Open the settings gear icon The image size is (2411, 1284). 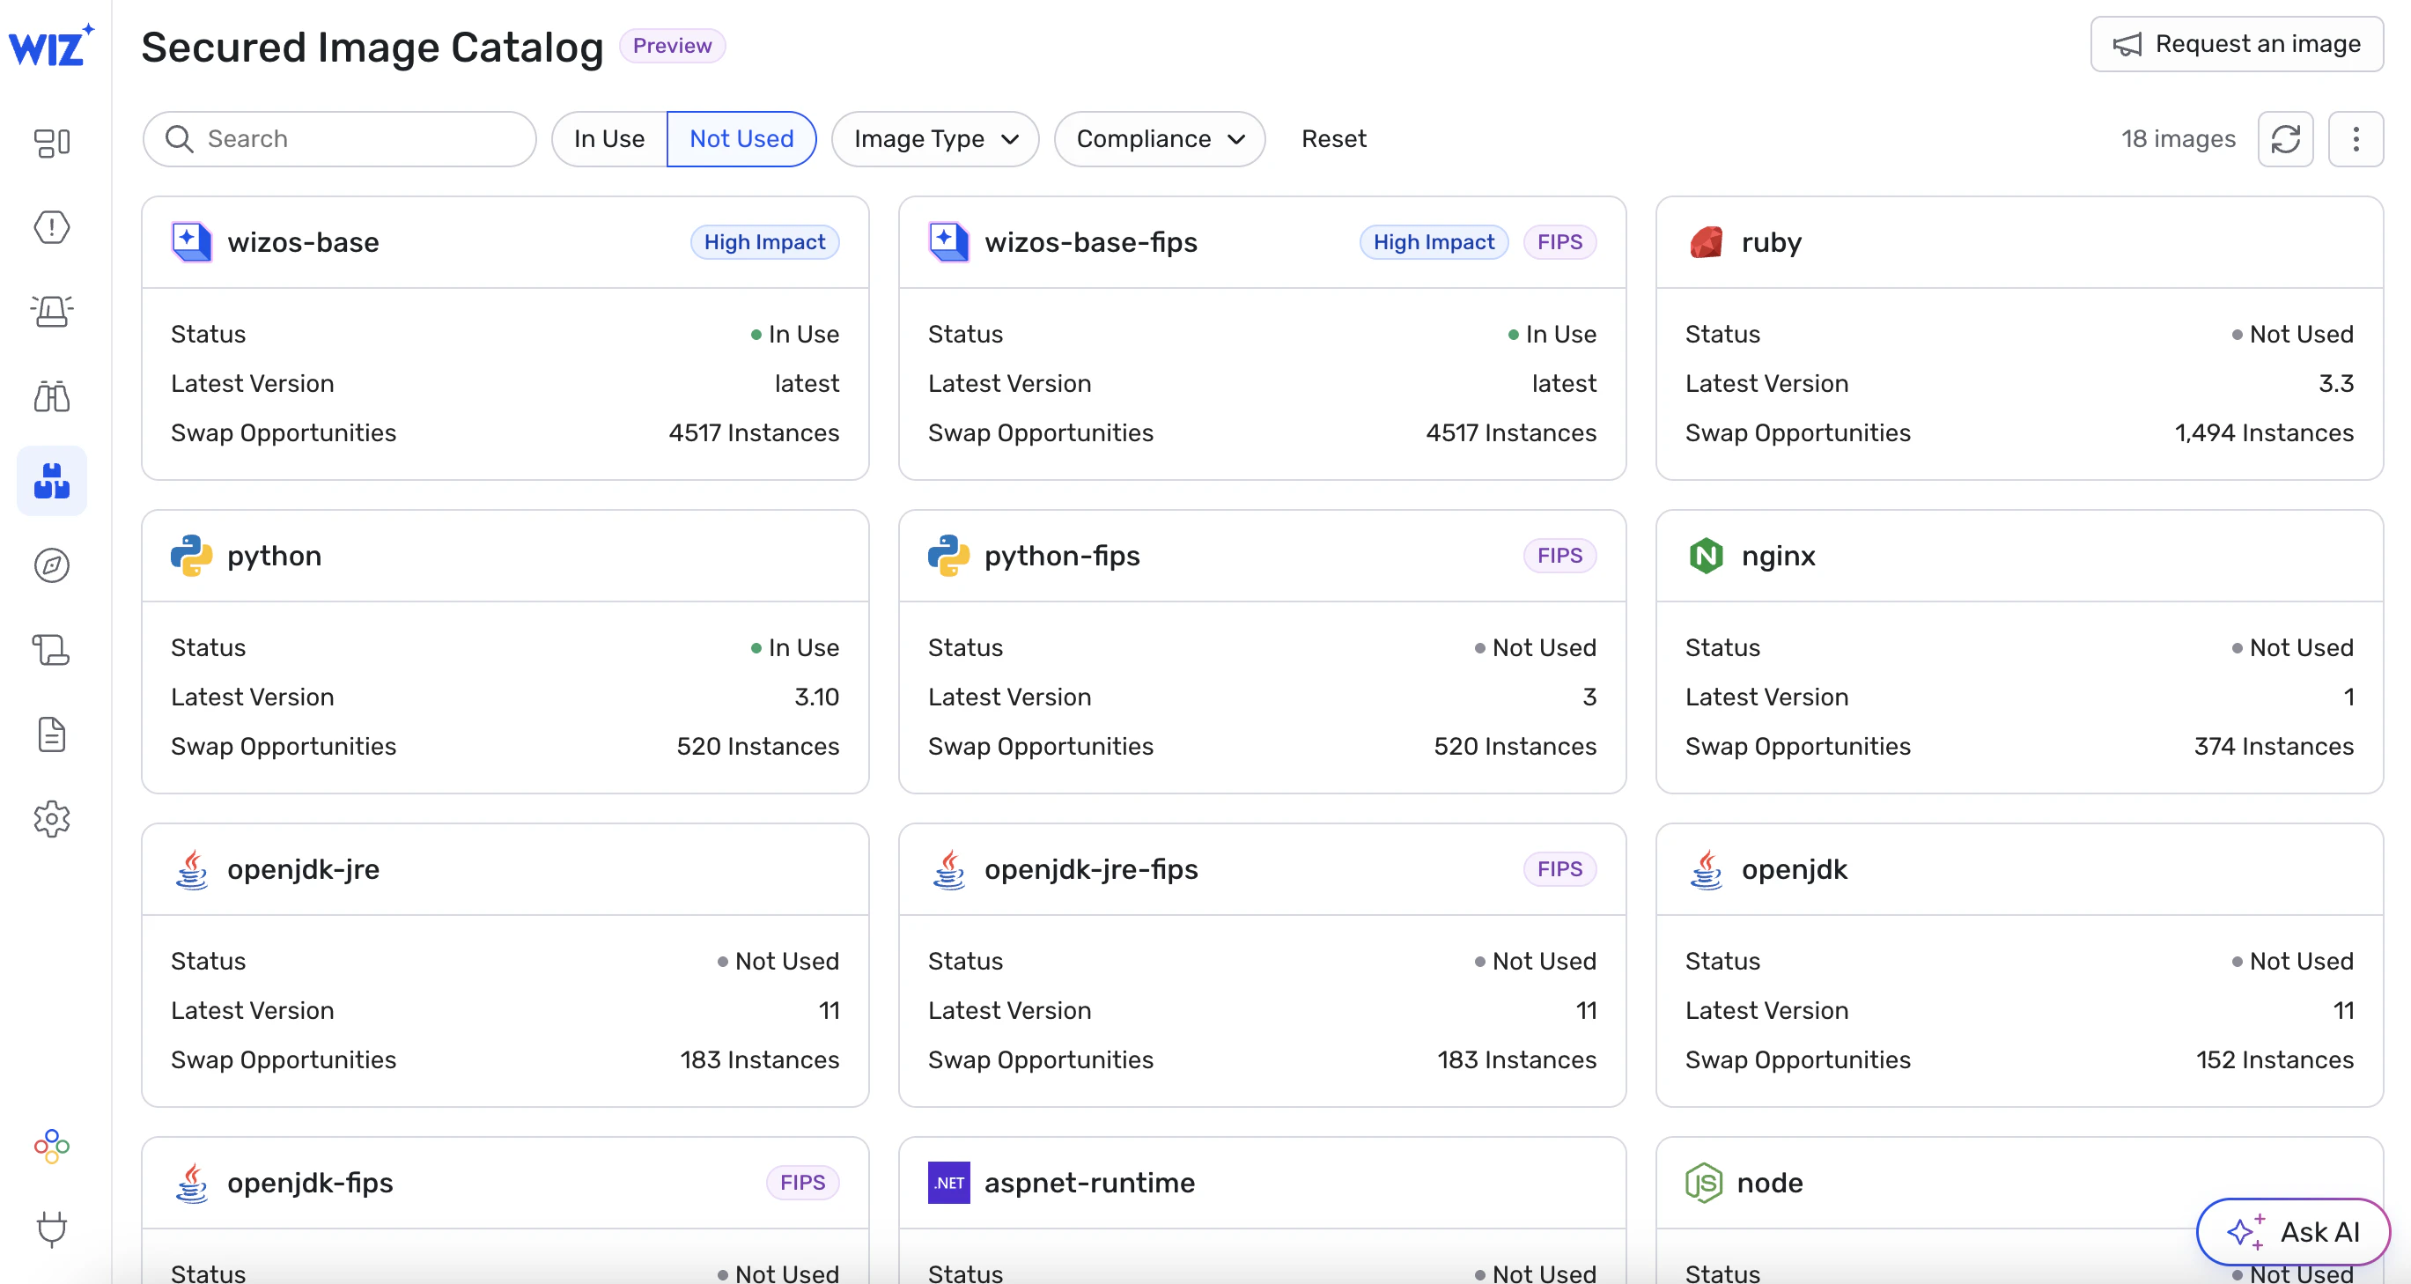click(x=51, y=819)
